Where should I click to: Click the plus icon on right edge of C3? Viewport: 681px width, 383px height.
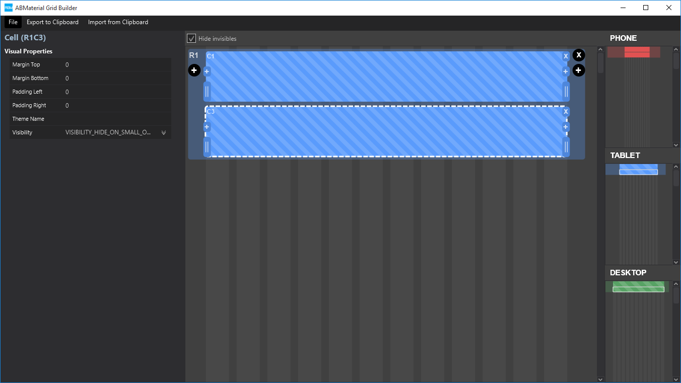point(565,127)
